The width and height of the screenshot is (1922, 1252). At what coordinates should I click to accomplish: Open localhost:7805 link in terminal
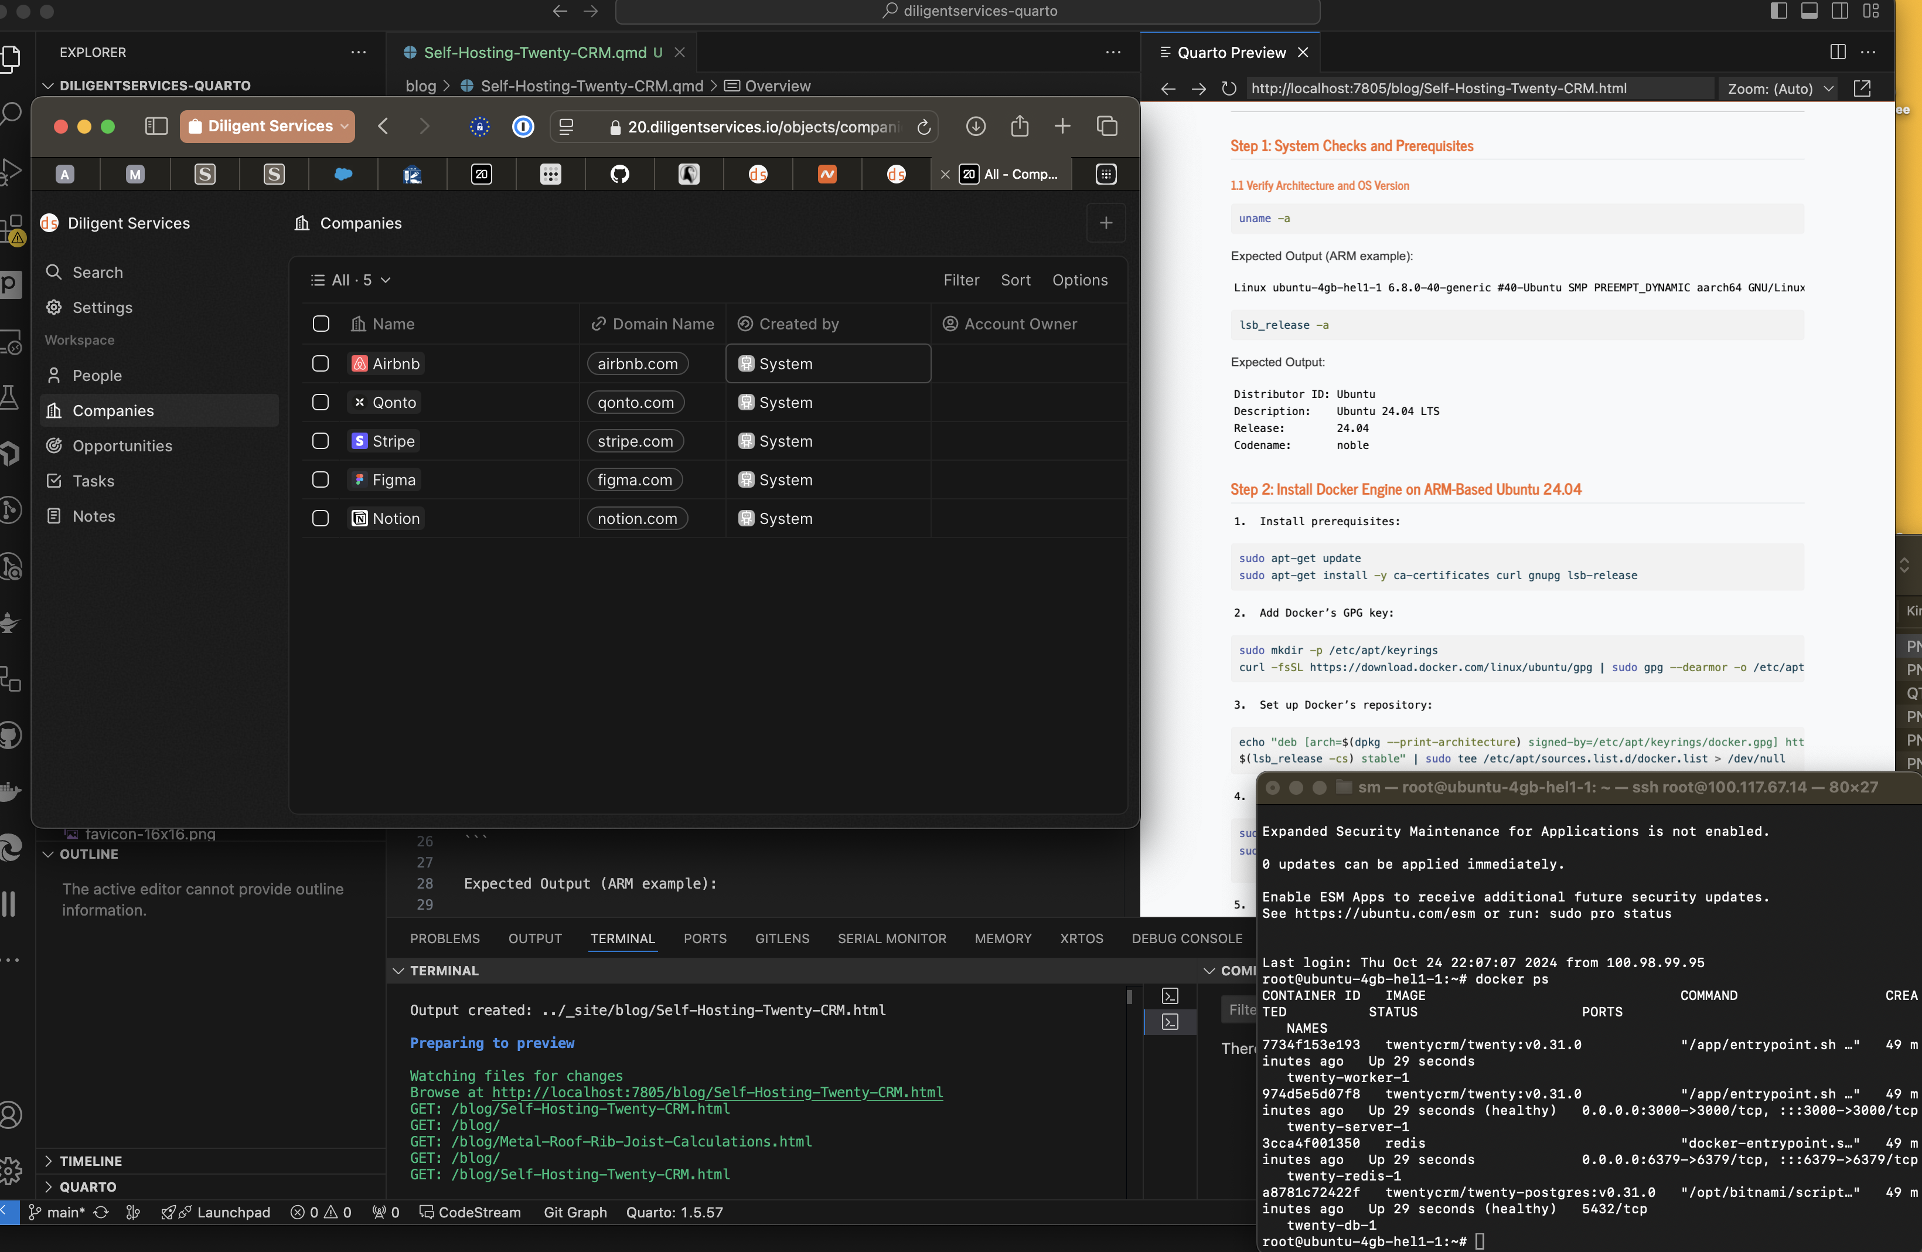pos(717,1092)
